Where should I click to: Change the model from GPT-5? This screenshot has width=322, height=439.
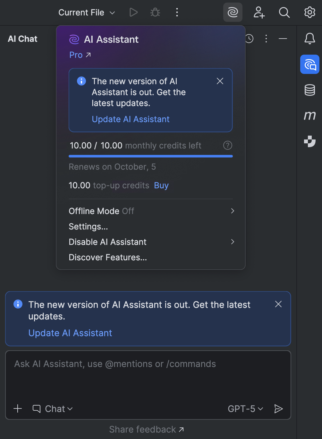tap(245, 408)
